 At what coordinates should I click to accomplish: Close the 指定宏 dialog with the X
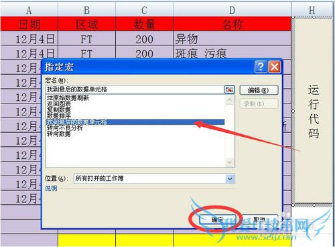pos(274,67)
